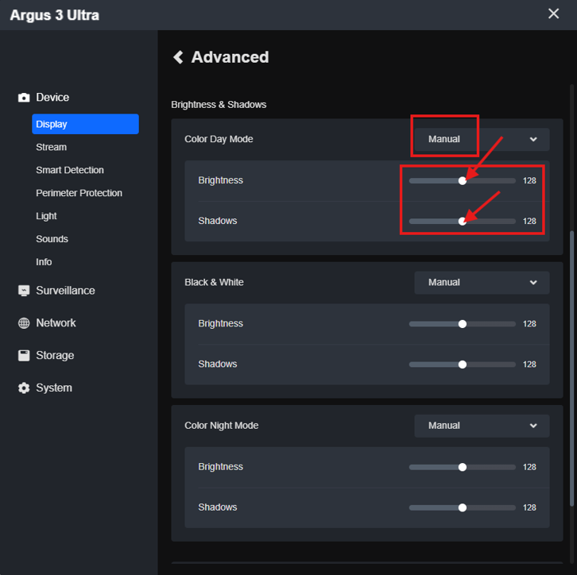Open the Stream settings

point(51,147)
